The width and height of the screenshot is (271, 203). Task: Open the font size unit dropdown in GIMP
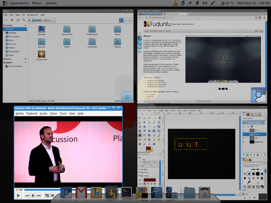tap(155, 166)
